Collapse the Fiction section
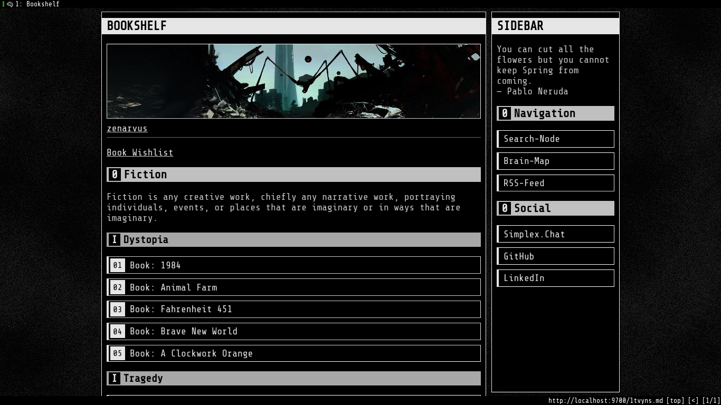Image resolution: width=721 pixels, height=405 pixels. (146, 174)
